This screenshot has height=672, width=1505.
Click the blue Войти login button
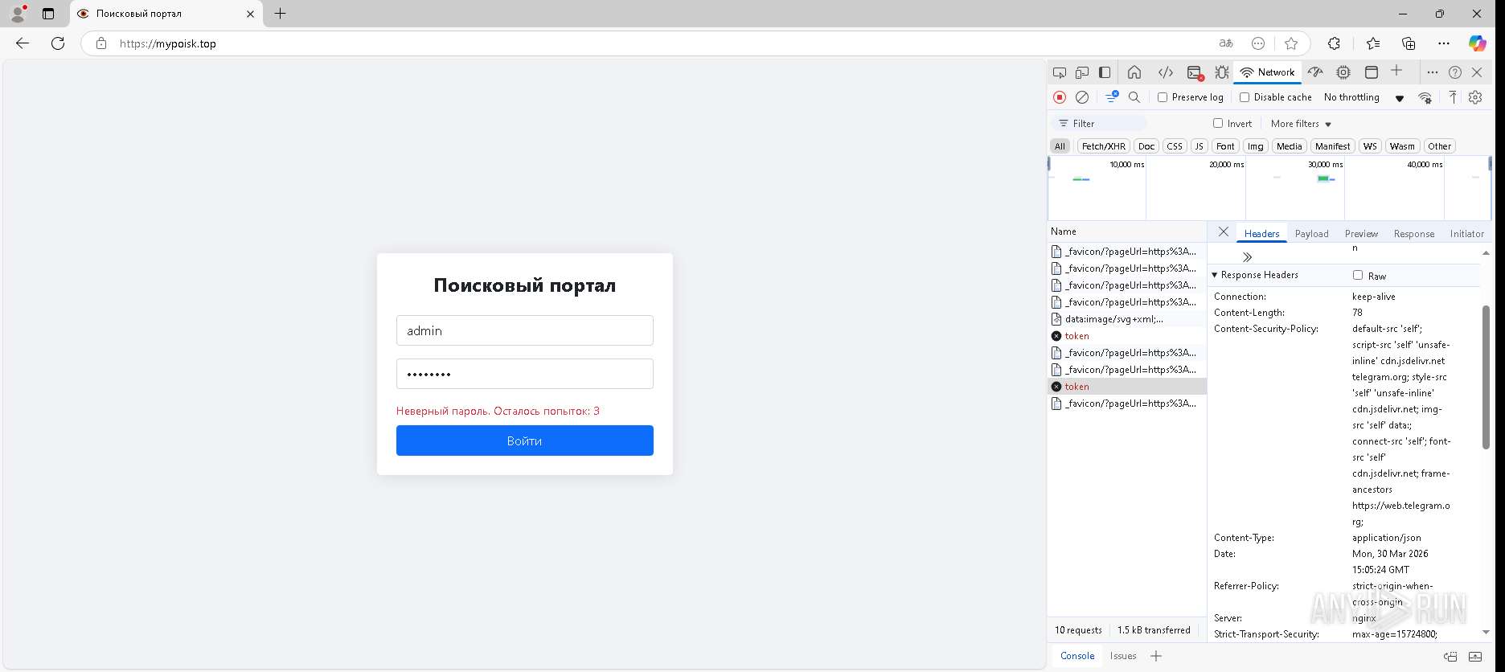tap(524, 440)
